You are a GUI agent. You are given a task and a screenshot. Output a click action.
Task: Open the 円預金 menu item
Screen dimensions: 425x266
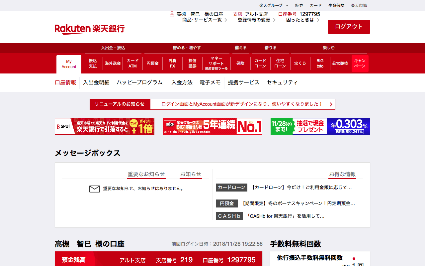point(153,64)
